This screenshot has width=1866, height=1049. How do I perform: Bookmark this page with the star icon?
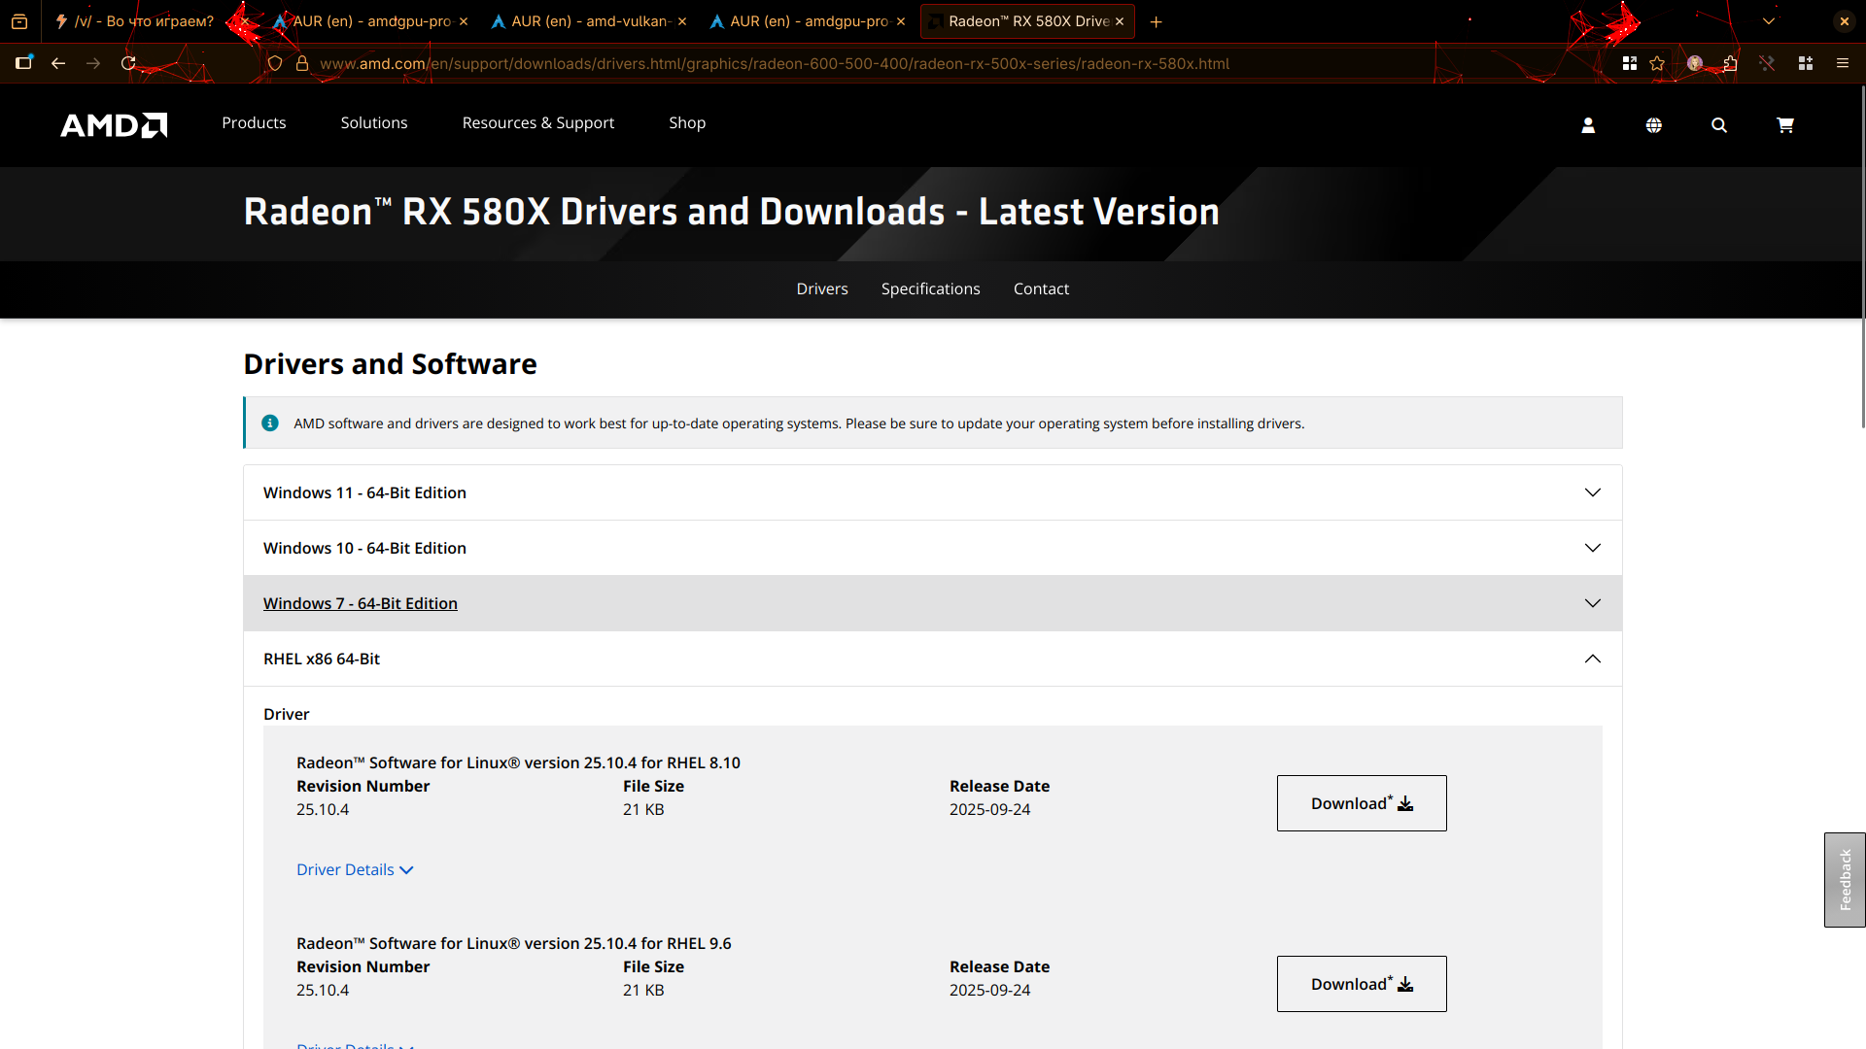[x=1657, y=63]
